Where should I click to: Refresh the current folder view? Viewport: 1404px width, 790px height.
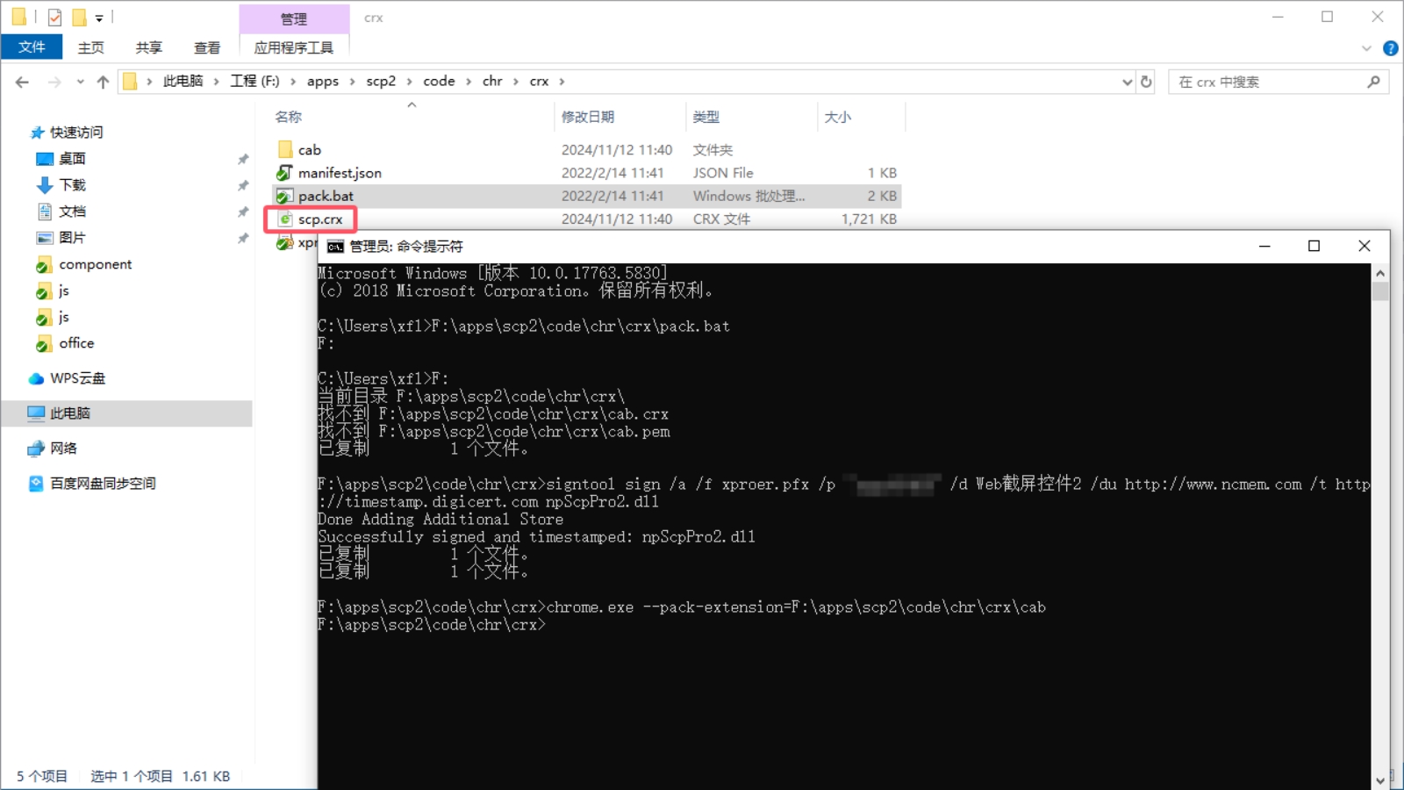coord(1146,82)
